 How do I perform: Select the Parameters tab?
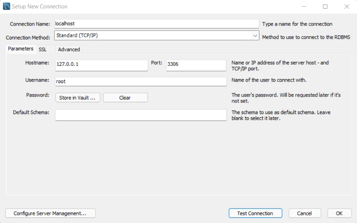pos(20,48)
